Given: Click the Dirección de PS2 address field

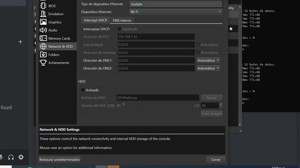Looking at the screenshot, I should [156, 36].
